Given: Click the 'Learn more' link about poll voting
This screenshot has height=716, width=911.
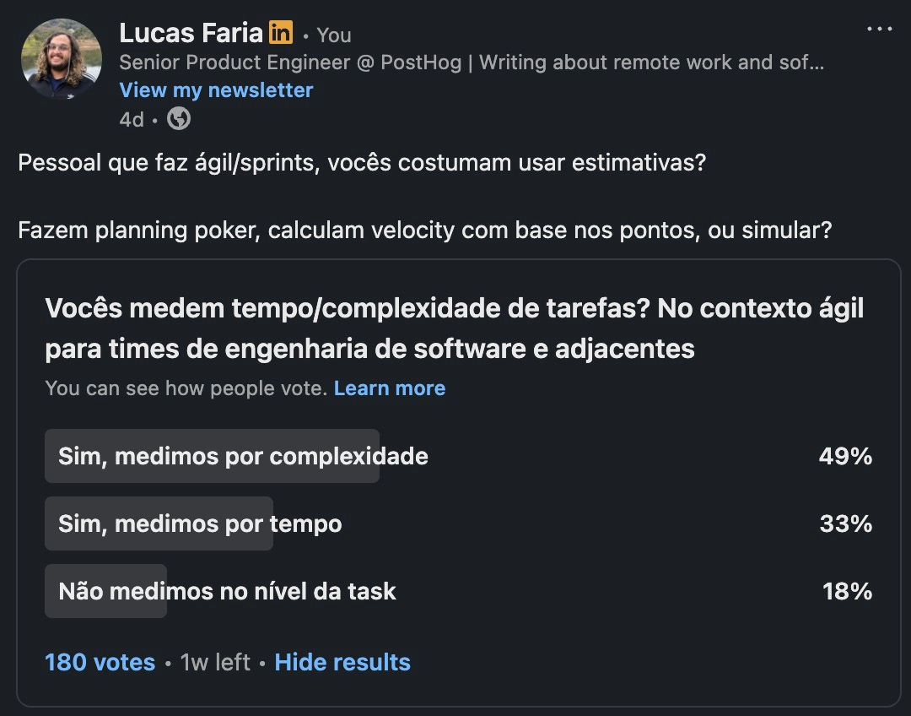Looking at the screenshot, I should tap(390, 388).
